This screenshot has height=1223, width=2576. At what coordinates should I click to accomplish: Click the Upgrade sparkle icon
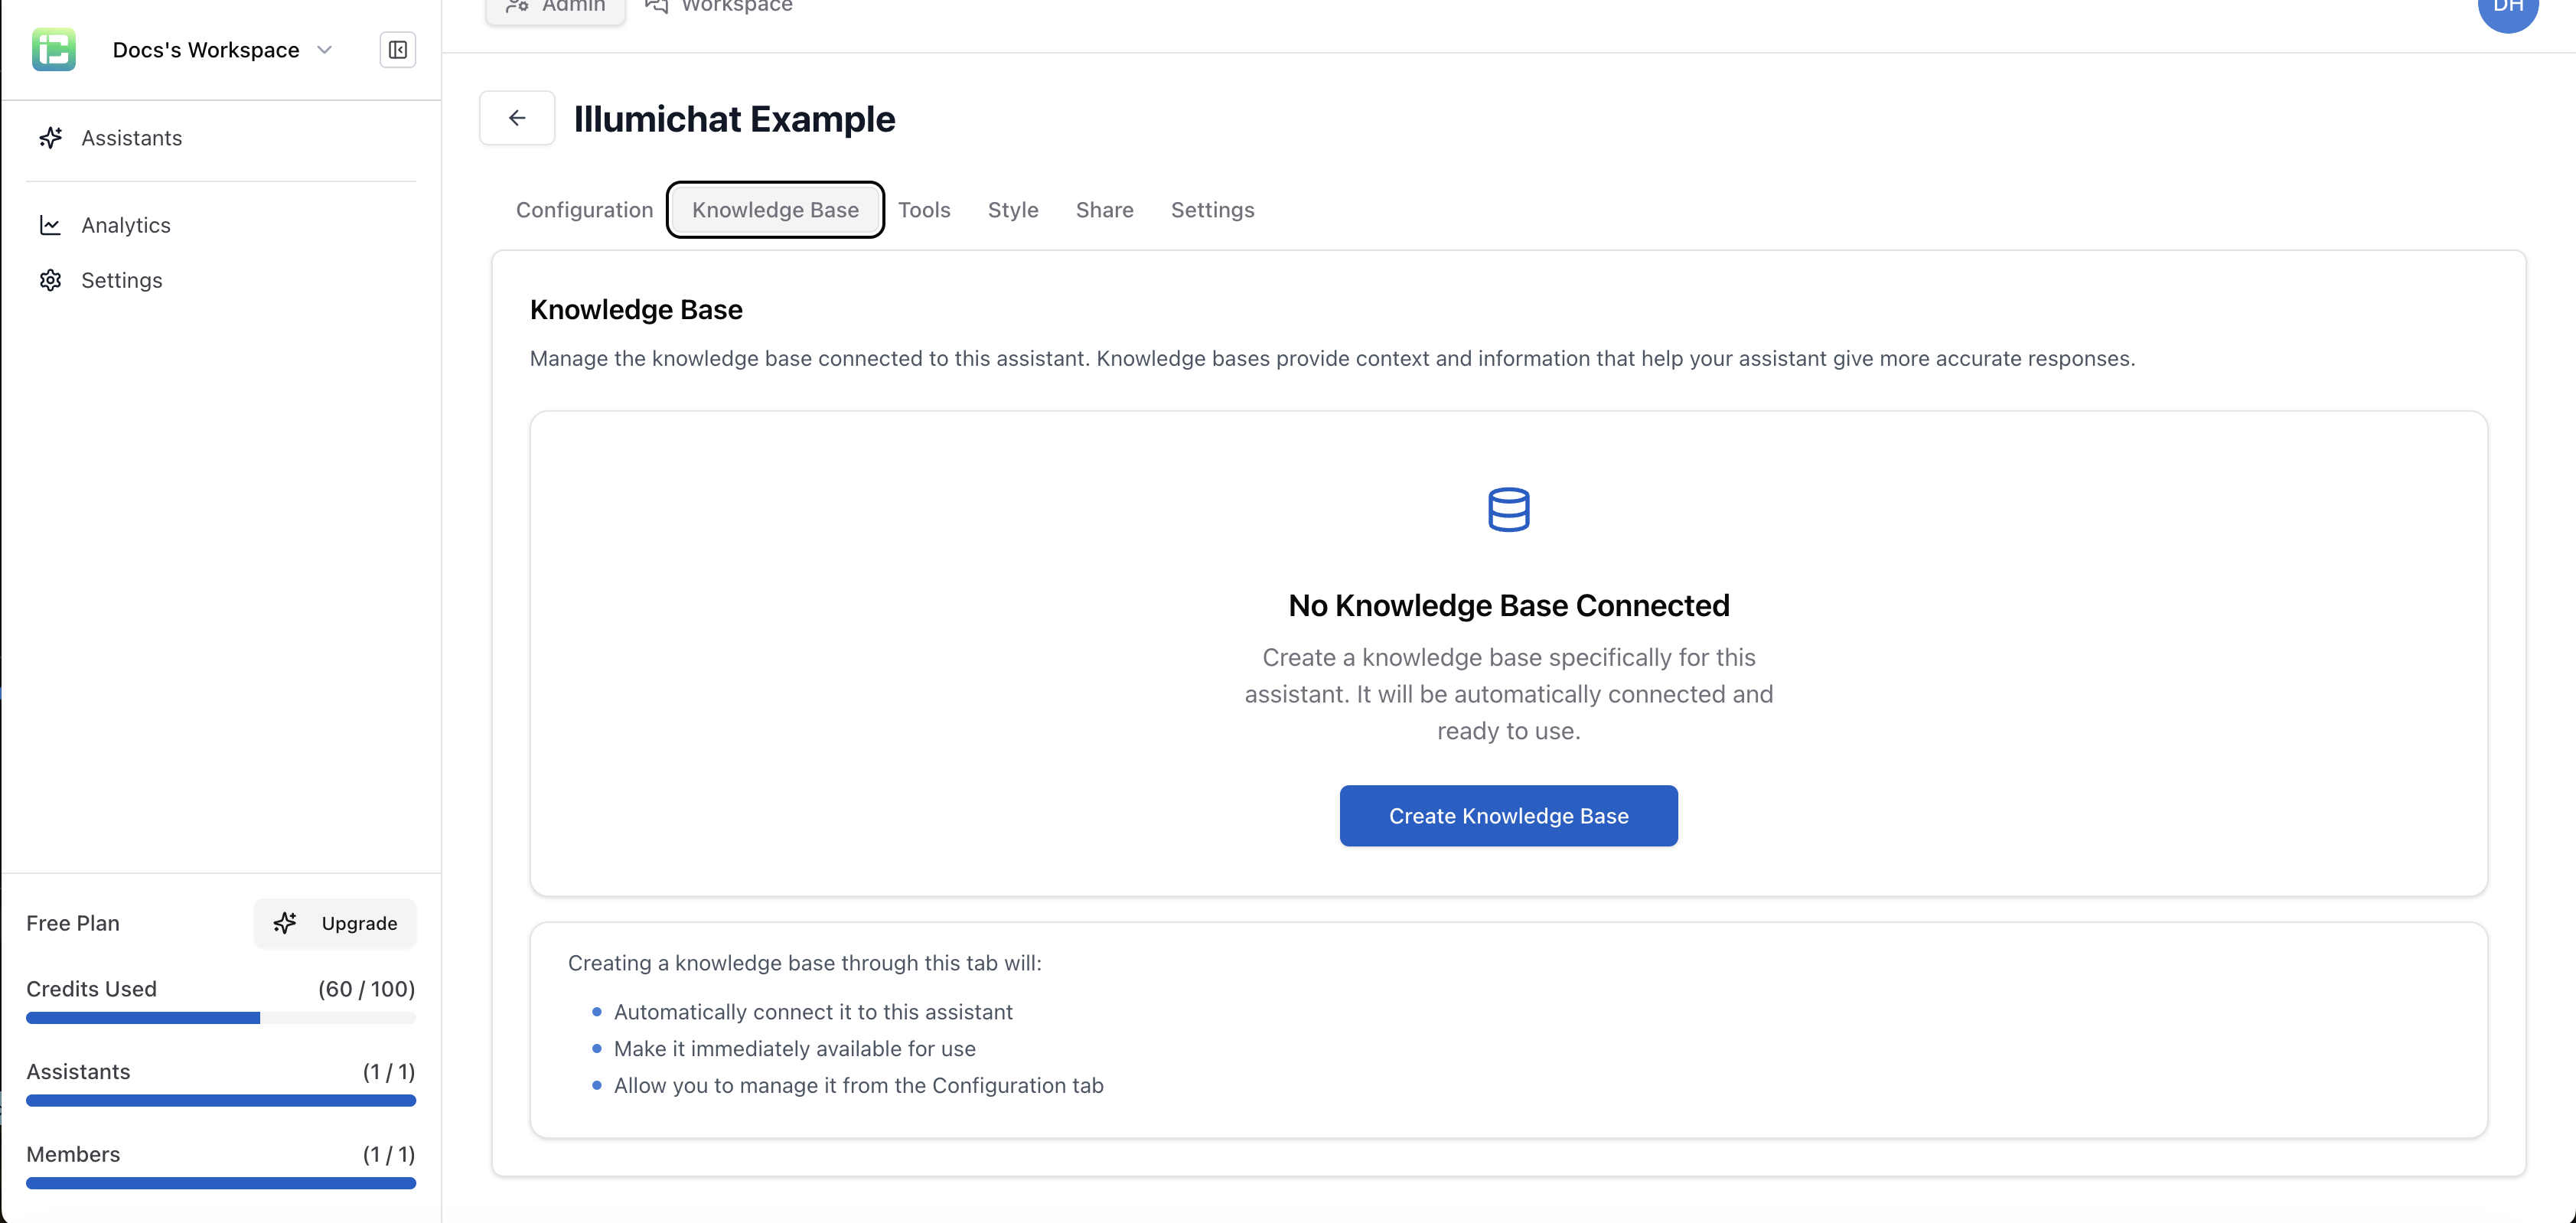[287, 923]
